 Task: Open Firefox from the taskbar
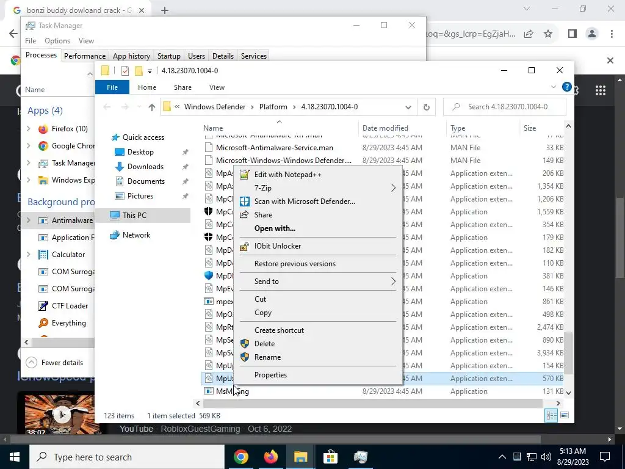(x=271, y=457)
